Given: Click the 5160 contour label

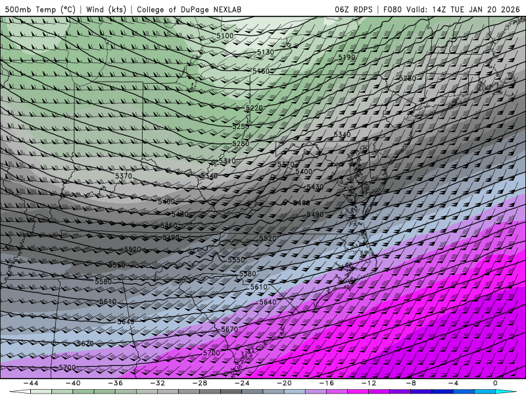Looking at the screenshot, I should 261,71.
